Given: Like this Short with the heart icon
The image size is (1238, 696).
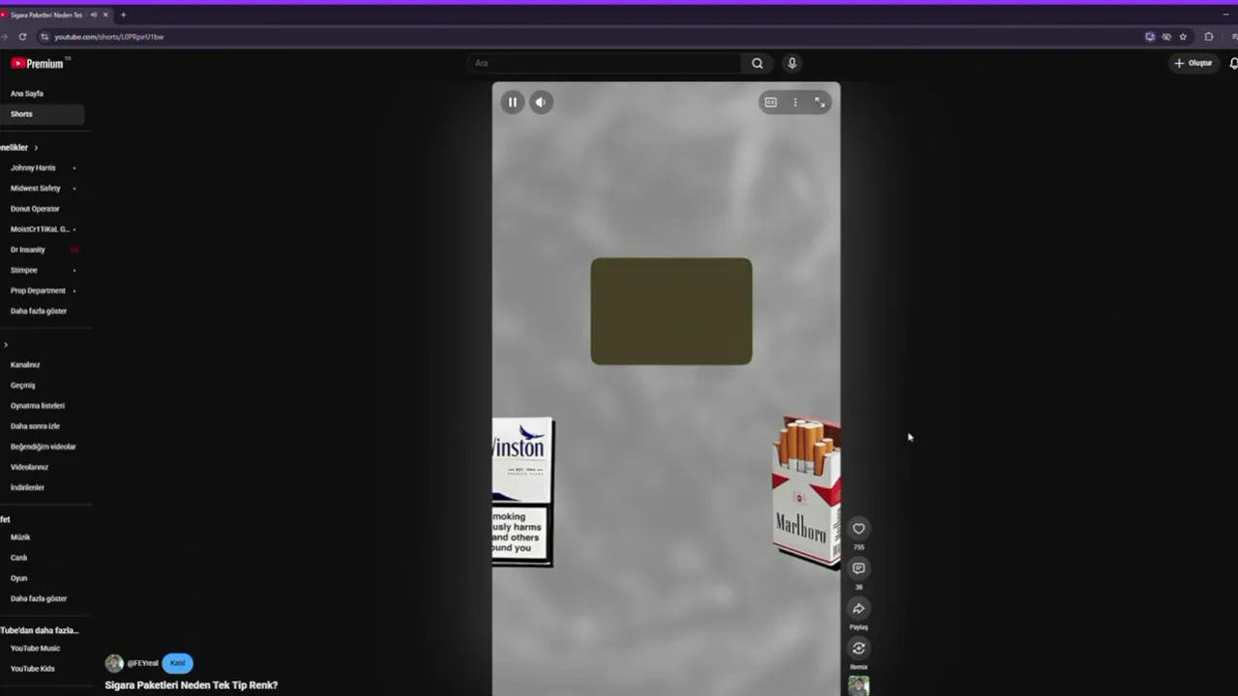Looking at the screenshot, I should [859, 529].
